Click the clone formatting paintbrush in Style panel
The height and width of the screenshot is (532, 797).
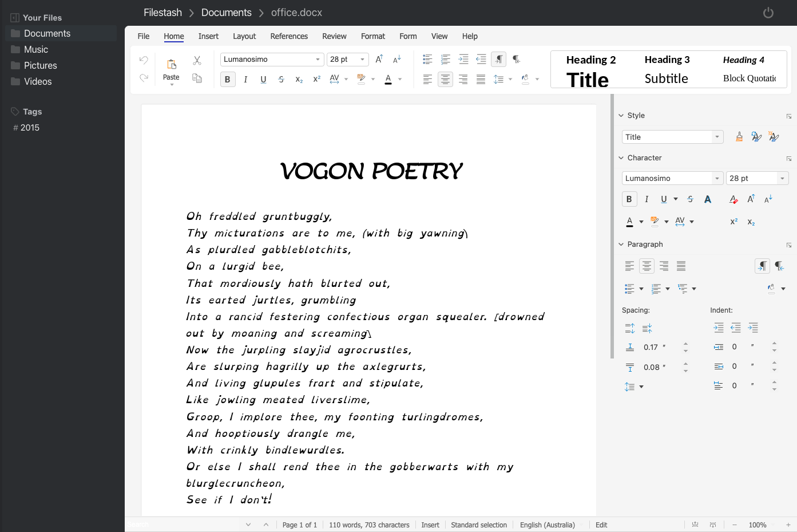[739, 137]
